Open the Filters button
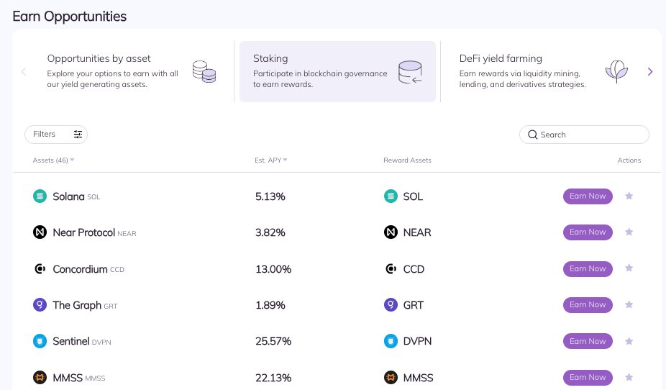Image resolution: width=666 pixels, height=390 pixels. [56, 135]
